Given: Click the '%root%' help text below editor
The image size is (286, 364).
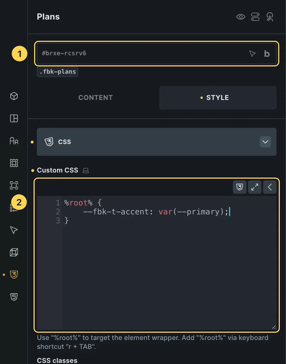Looking at the screenshot, I should tap(153, 342).
